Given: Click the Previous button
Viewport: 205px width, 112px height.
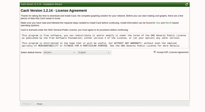Looking at the screenshot, I should [27, 104].
